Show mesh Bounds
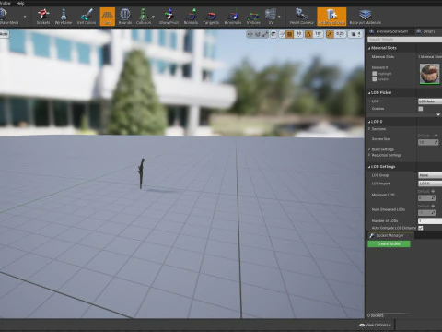Viewport: 442px width, 332px height. [125, 17]
